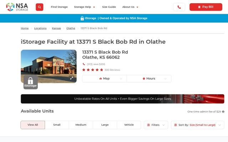Open the 300 Reviews link
The height and width of the screenshot is (142, 228).
click(112, 70)
